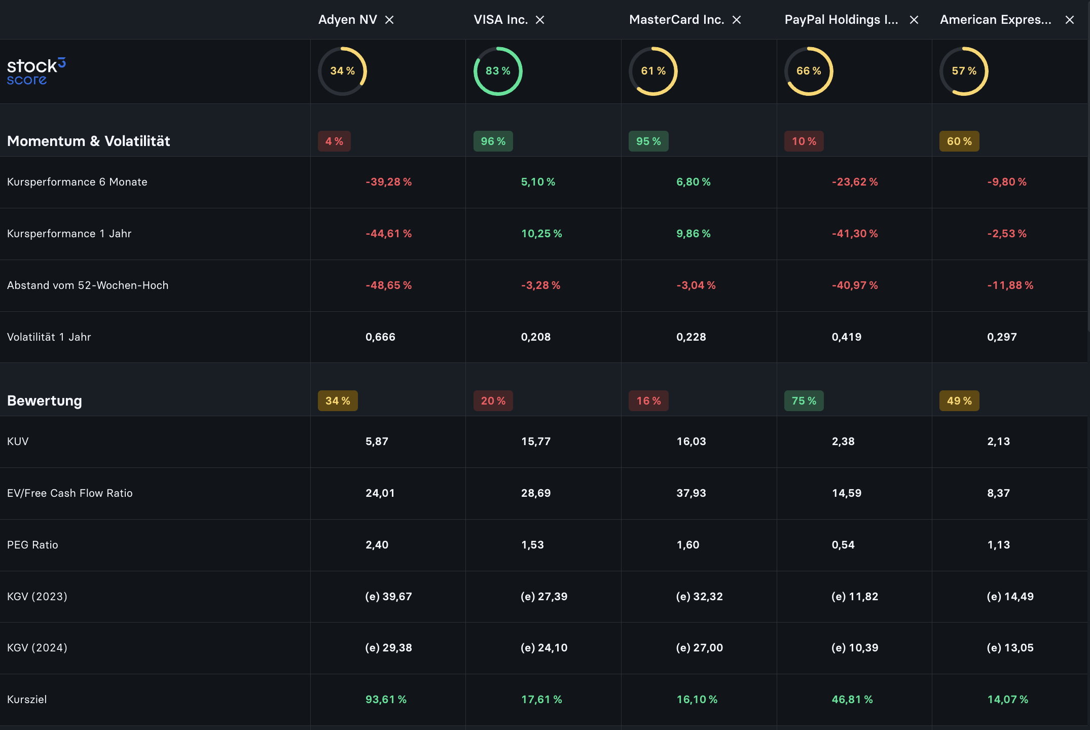Click Adyen KGV 2023 value (e) 39,67
Image resolution: width=1090 pixels, height=730 pixels.
tap(389, 597)
